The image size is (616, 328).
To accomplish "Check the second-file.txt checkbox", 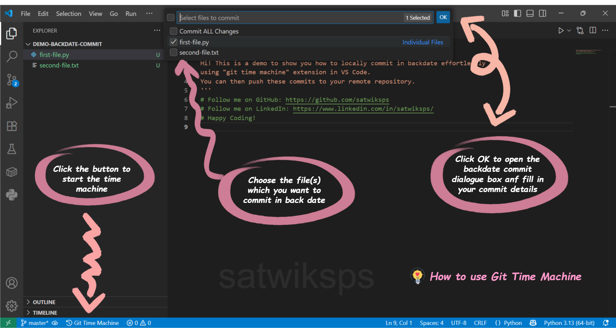I will coord(174,52).
